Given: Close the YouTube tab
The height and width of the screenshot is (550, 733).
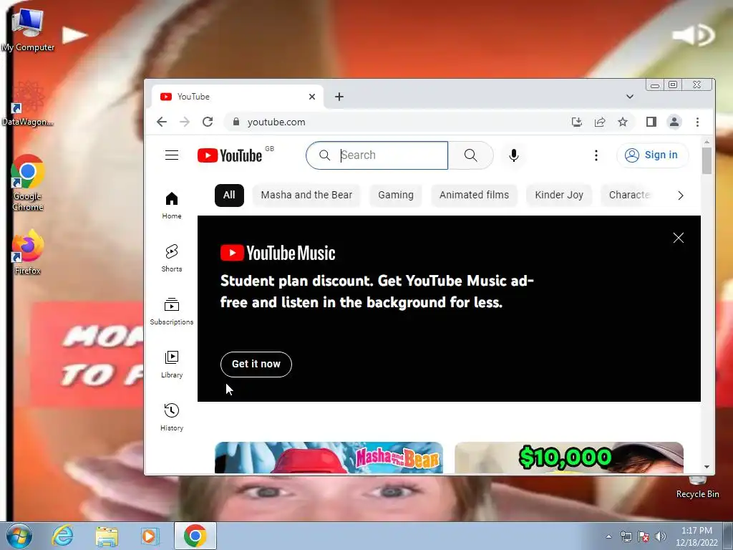Looking at the screenshot, I should click(312, 97).
